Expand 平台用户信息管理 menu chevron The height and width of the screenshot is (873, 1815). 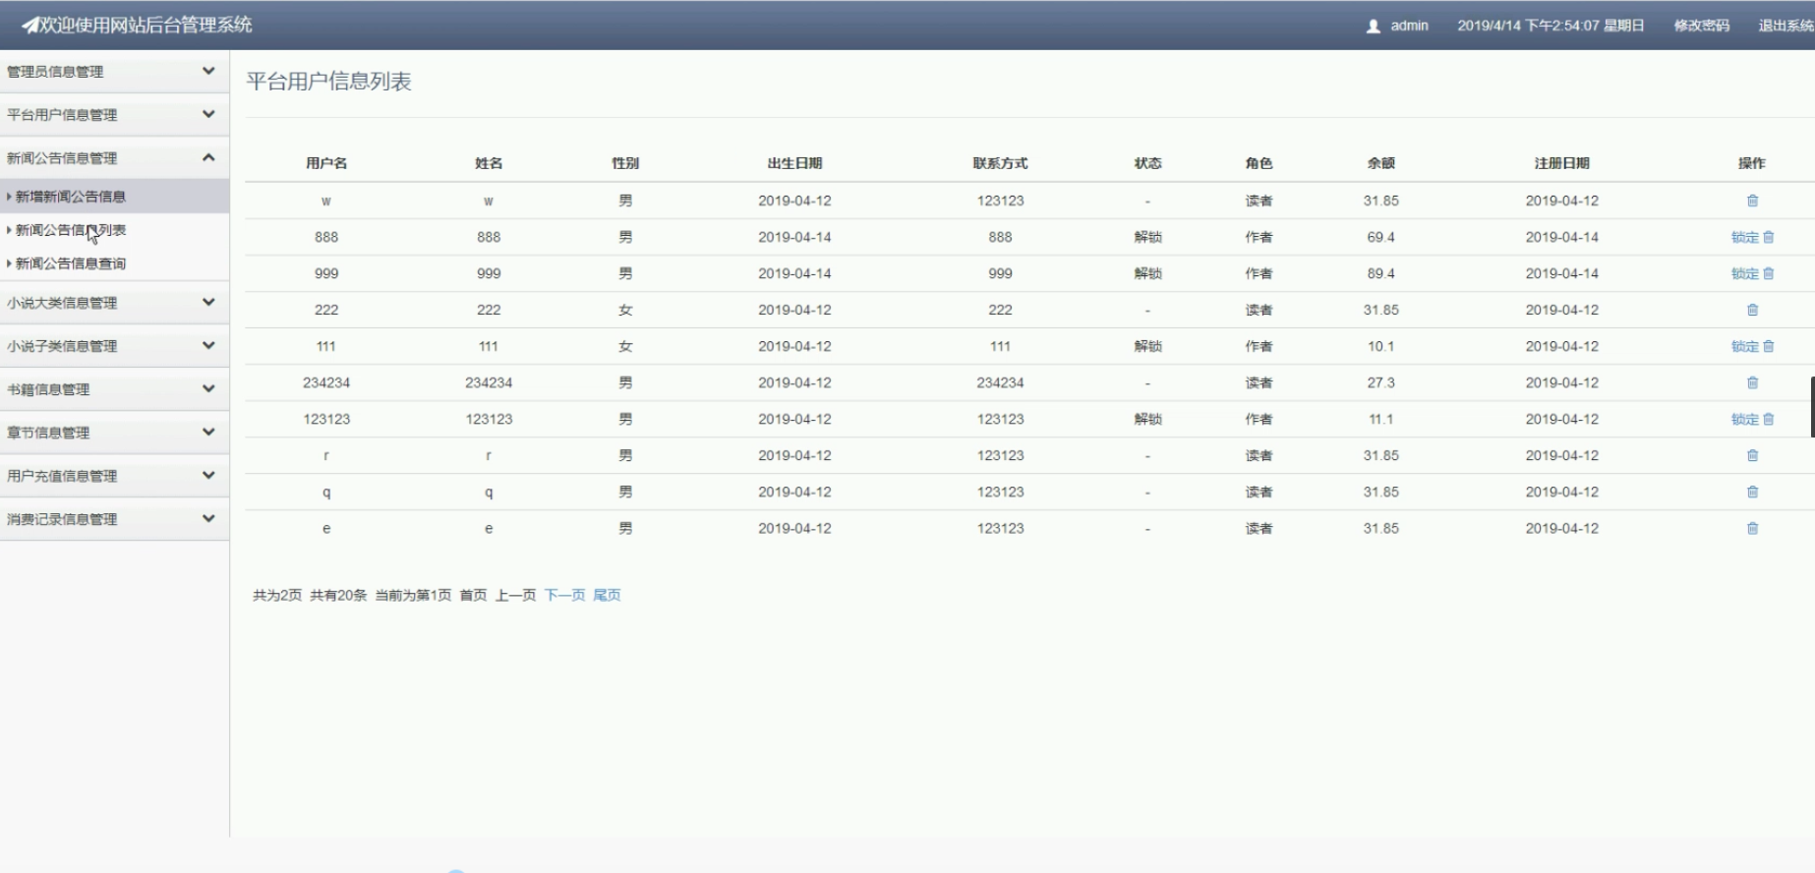(208, 114)
